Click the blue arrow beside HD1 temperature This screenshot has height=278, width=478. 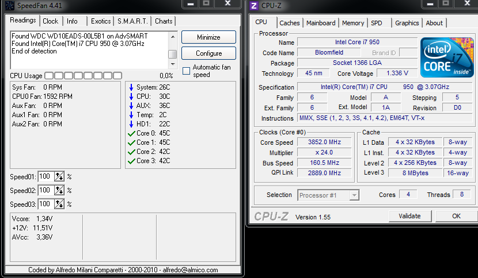(x=131, y=124)
